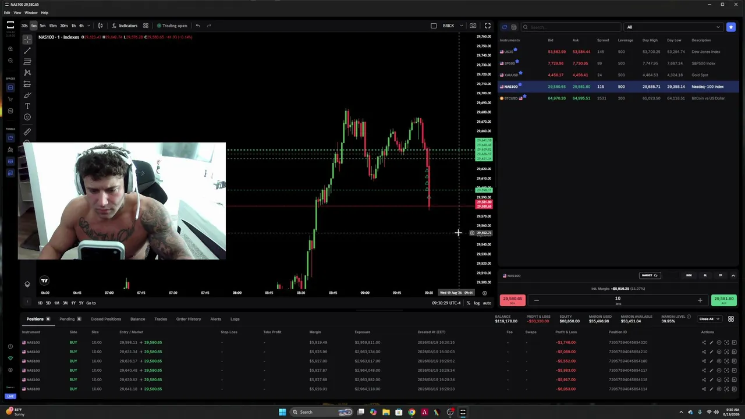Open the horizontal lines drawing tool group
The height and width of the screenshot is (419, 745).
(27, 62)
